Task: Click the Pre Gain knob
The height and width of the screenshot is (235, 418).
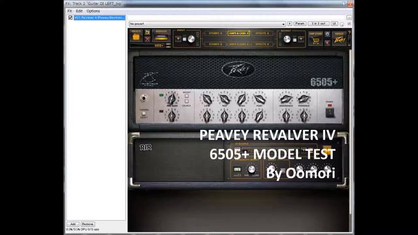Action: point(172,99)
